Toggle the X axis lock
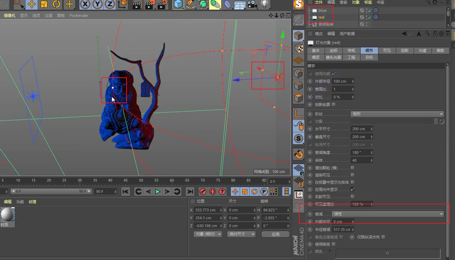455x260 pixels. [x=85, y=4]
